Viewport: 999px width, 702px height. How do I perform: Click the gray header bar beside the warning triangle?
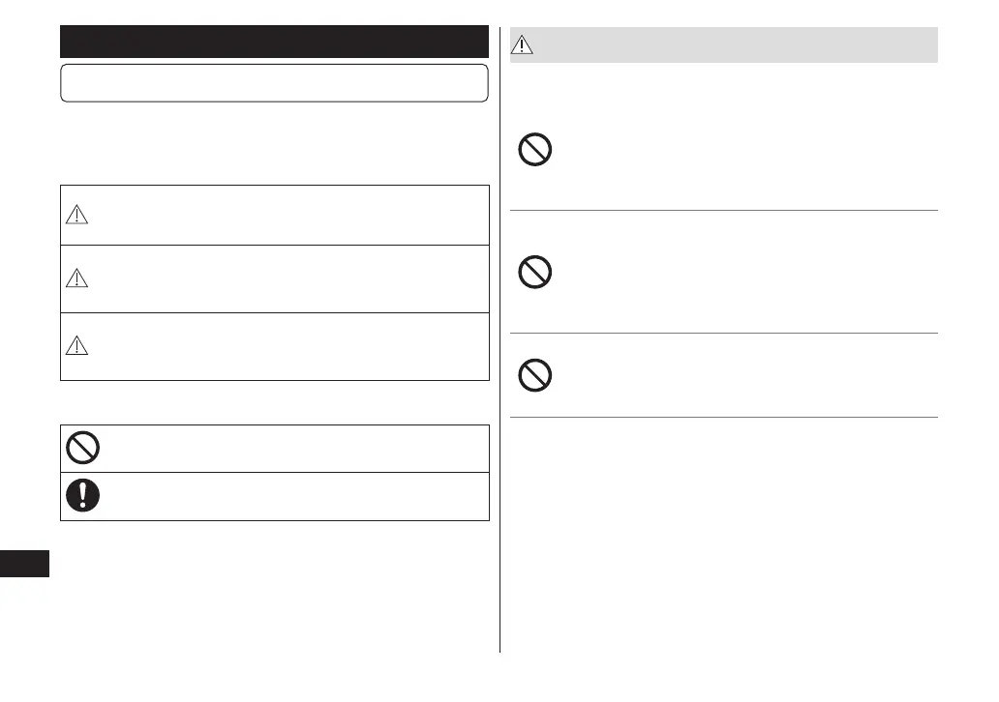point(736,44)
